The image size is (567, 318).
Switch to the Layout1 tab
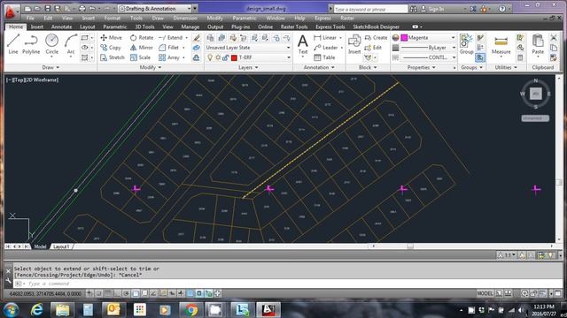(x=61, y=246)
